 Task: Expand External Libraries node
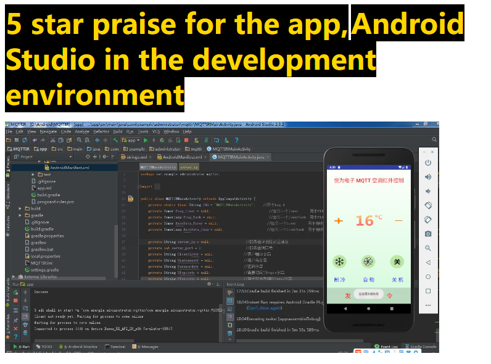pos(14,276)
